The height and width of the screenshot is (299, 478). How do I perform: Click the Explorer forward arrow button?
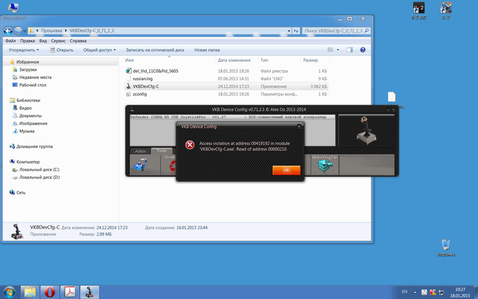[18, 30]
